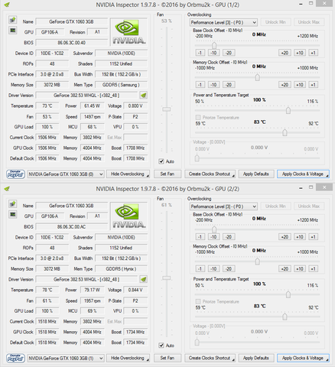Open sensor monitoring icon next to top GPU field
Screen dimensions: 335x367
12,31
